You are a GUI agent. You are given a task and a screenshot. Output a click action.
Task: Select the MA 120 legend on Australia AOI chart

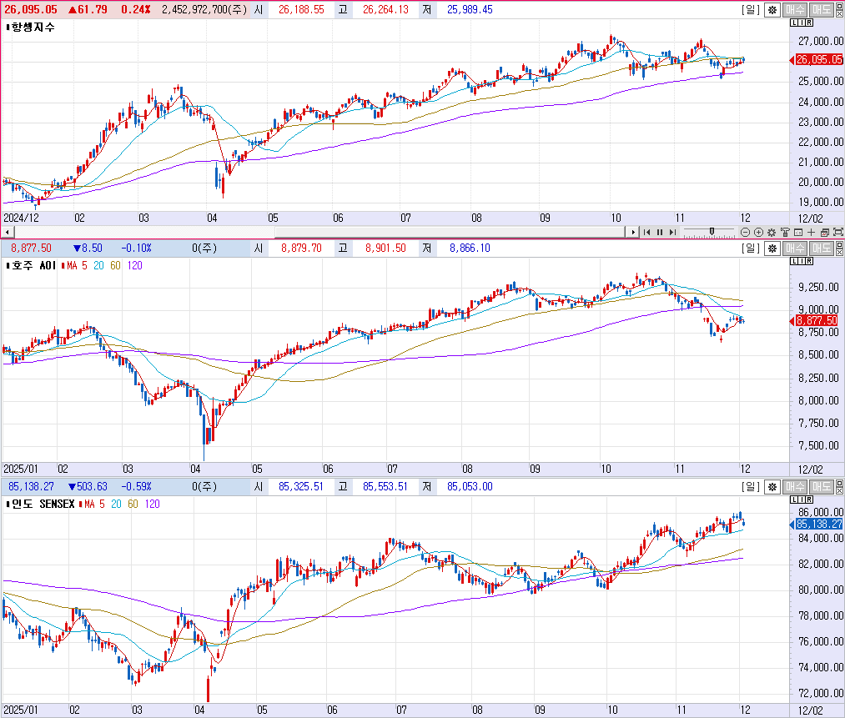pos(135,265)
